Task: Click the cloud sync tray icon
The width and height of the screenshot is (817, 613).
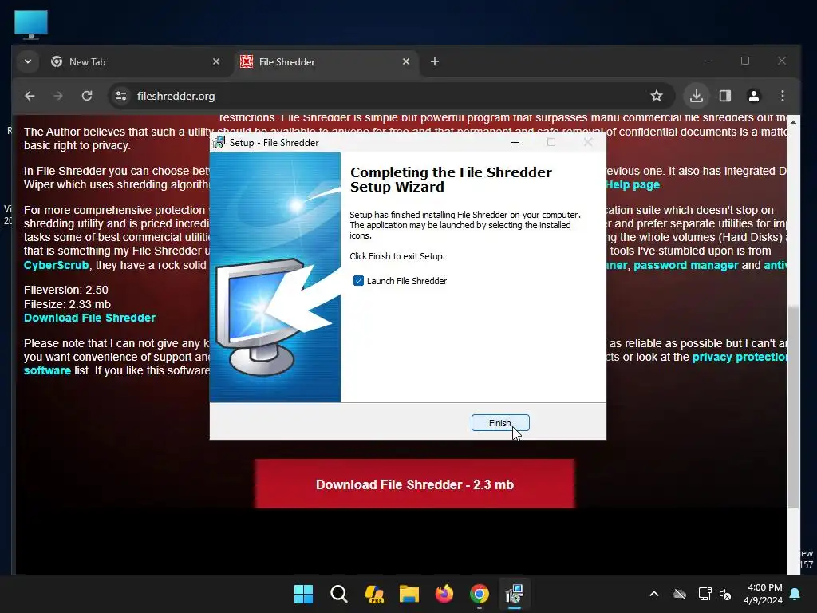Action: click(x=680, y=594)
